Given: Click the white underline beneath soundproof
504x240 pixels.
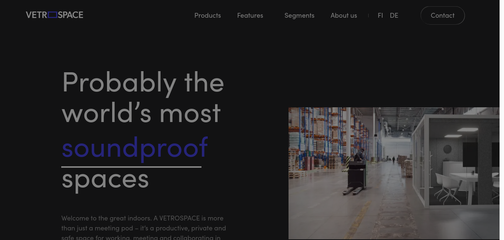Looking at the screenshot, I should pos(131,167).
